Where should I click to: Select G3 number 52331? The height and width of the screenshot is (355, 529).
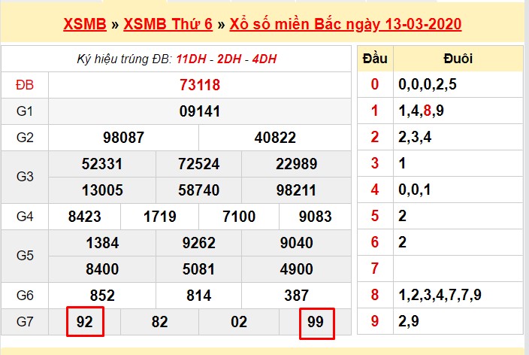click(x=102, y=164)
